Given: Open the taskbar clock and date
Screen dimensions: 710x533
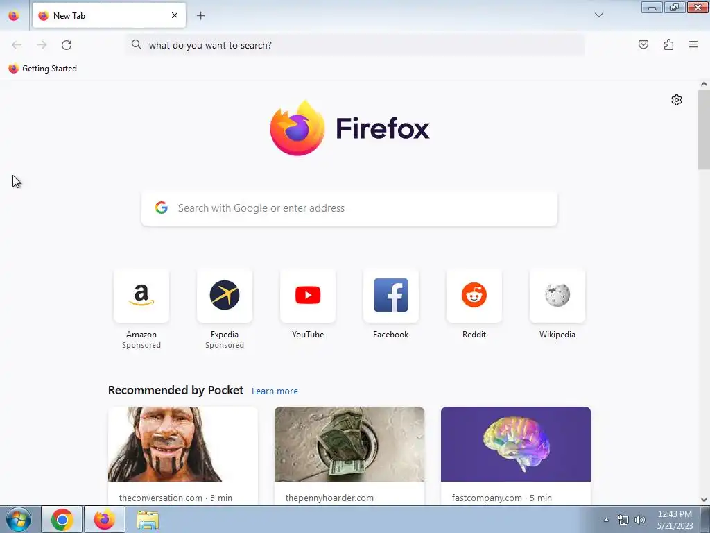Looking at the screenshot, I should click(x=675, y=520).
